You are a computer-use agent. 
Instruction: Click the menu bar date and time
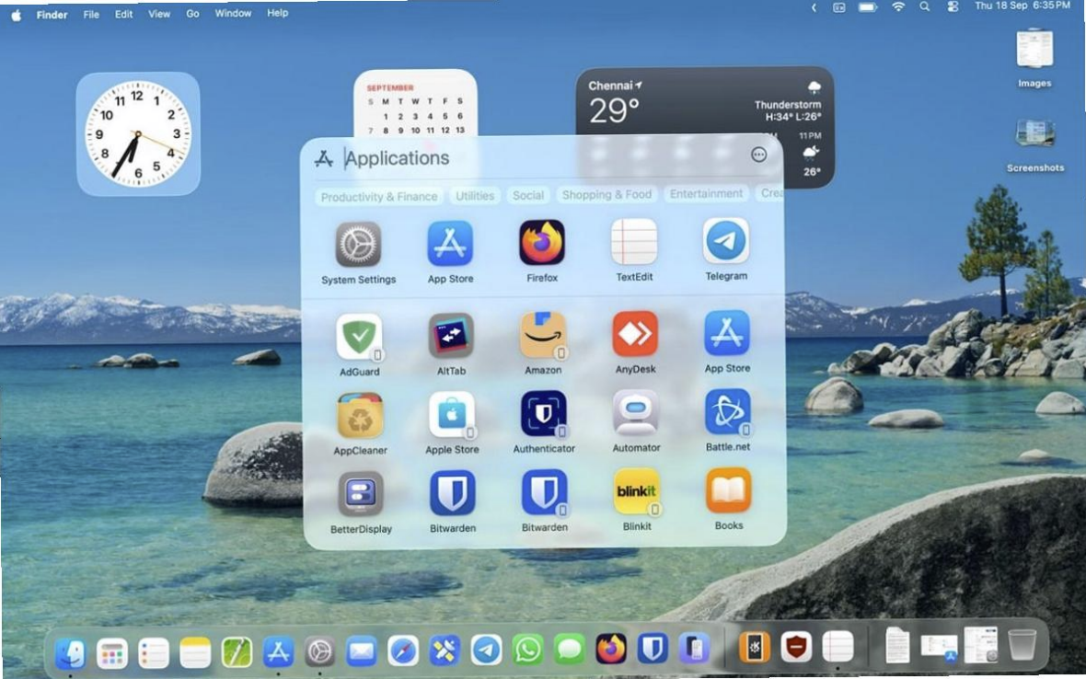(x=1022, y=6)
